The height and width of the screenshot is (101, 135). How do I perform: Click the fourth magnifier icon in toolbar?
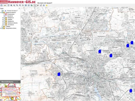pyautogui.click(x=17, y=5)
